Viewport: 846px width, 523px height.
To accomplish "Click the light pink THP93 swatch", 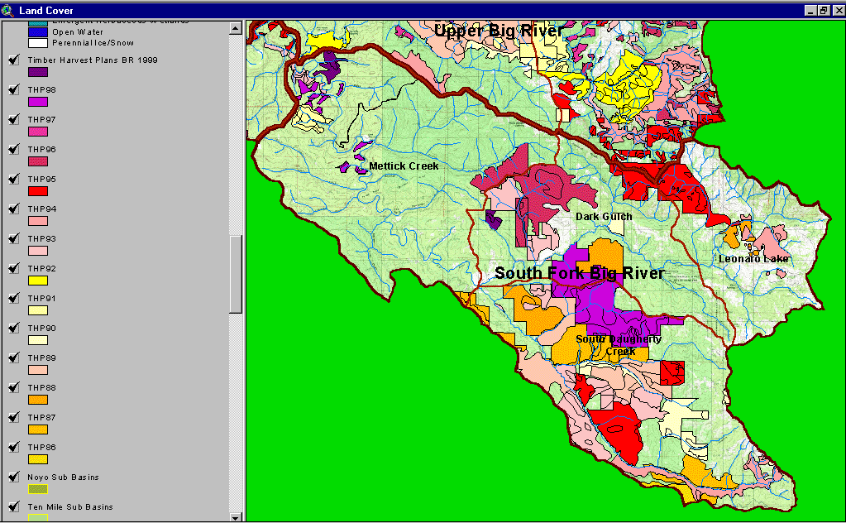I will [x=38, y=251].
